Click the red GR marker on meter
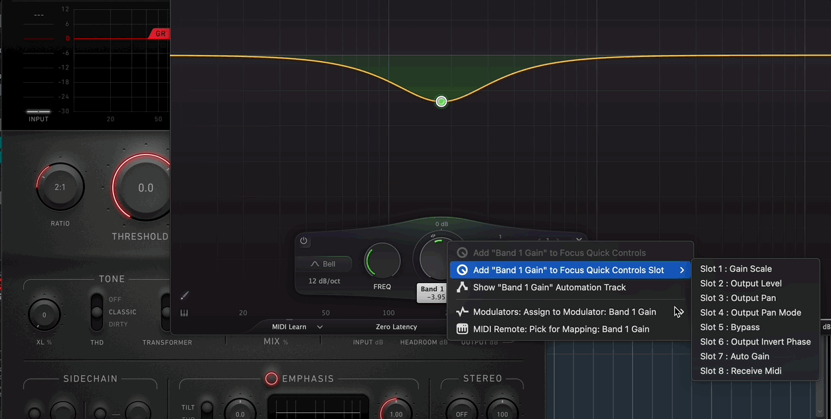Screen dimensions: 831x419 159,33
